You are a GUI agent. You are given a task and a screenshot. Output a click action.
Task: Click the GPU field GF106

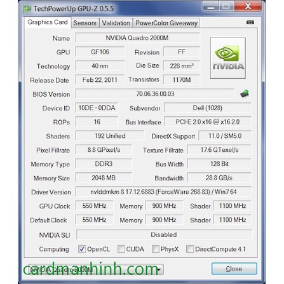(x=100, y=52)
